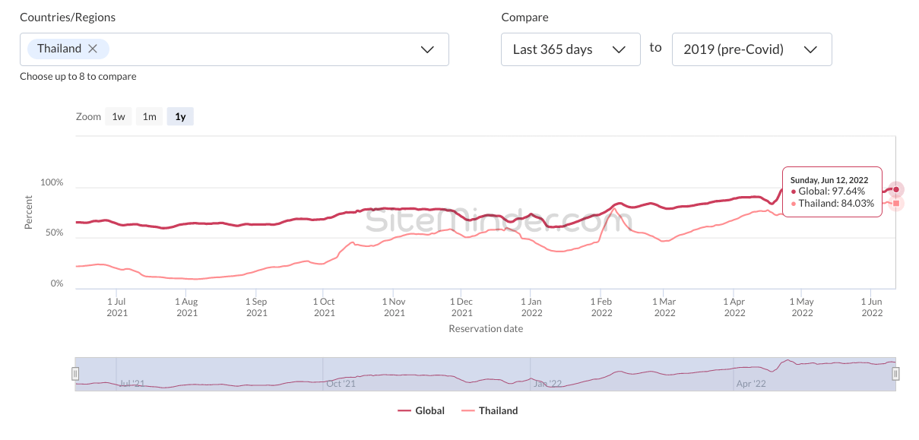Click the middle of the range navigator strip
This screenshot has height=440, width=919.
pyautogui.click(x=486, y=373)
